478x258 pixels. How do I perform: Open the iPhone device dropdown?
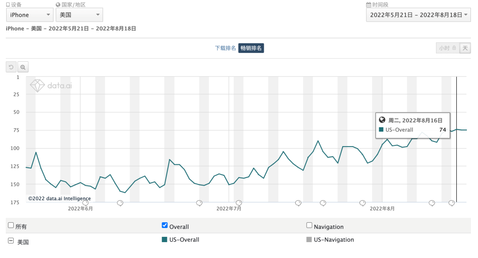[x=30, y=15]
